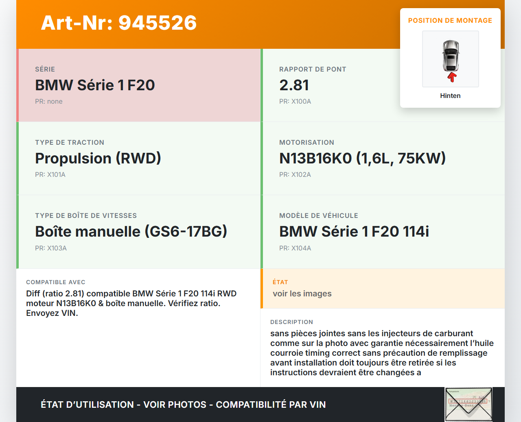Image resolution: width=521 pixels, height=422 pixels.
Task: Click the car mounting position image
Action: 450,59
